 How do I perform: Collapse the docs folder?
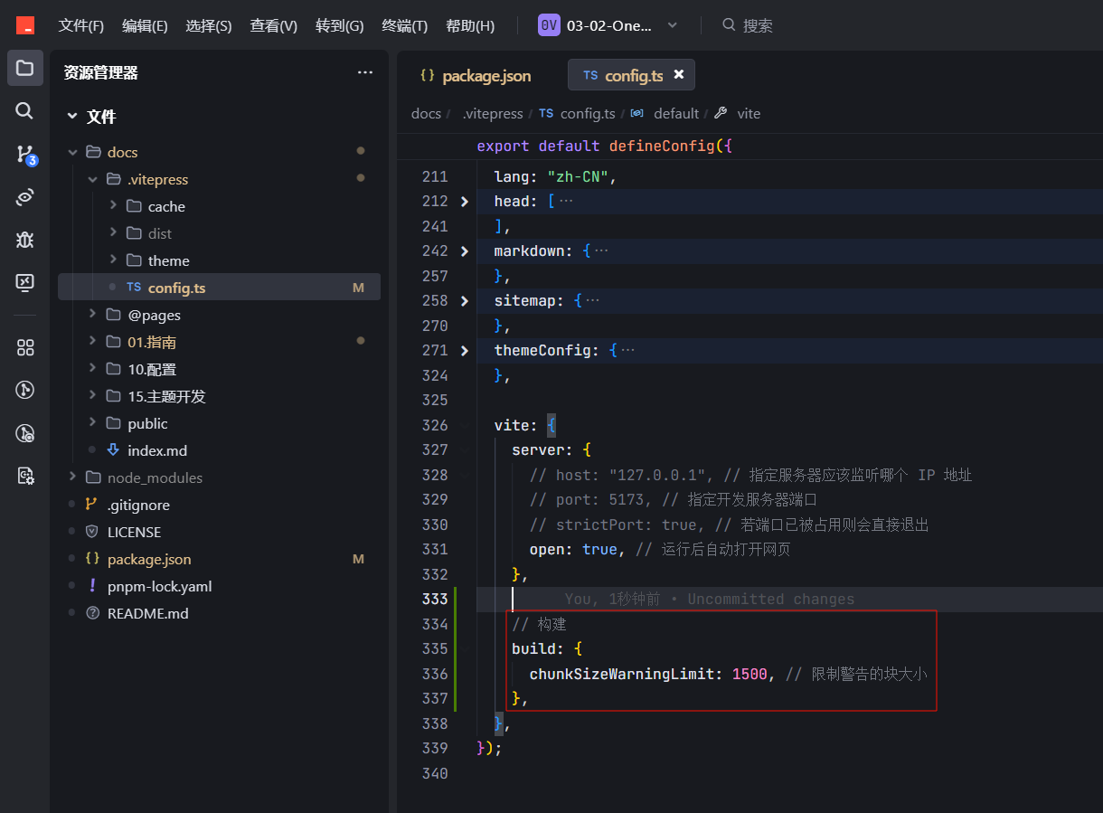tap(72, 152)
